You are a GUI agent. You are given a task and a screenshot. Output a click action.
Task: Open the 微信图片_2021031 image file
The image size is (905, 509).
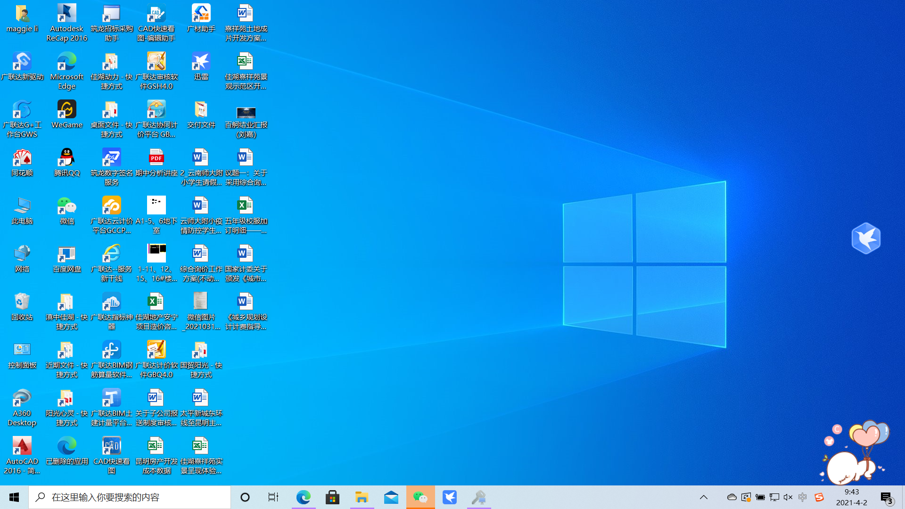tap(201, 312)
